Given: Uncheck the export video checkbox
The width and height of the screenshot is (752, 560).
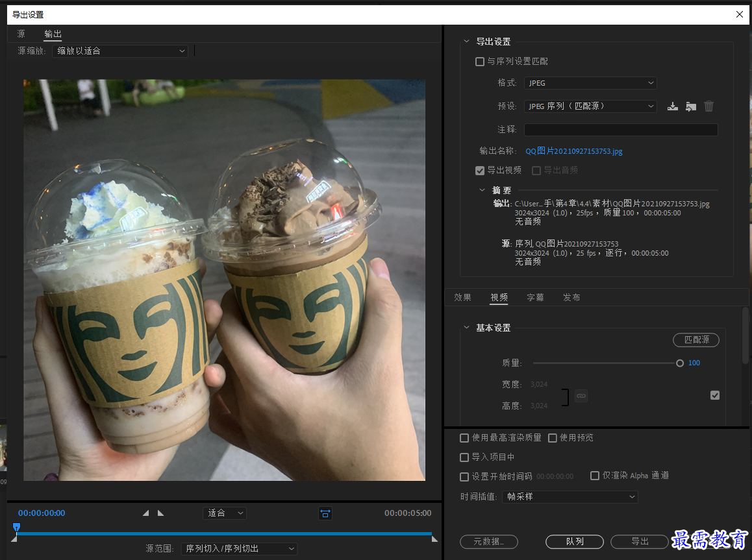Looking at the screenshot, I should pos(480,171).
